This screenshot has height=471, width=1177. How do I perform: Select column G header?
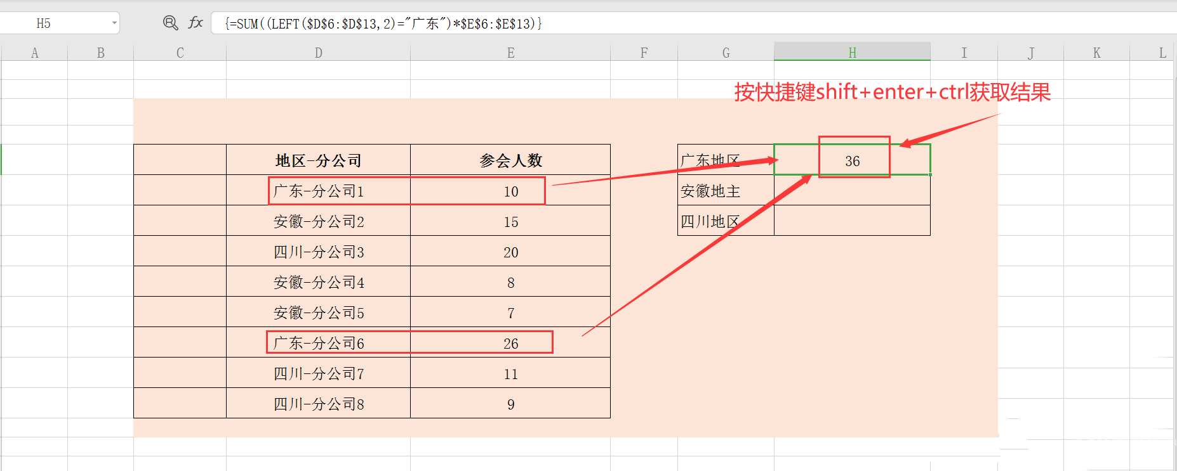pyautogui.click(x=726, y=53)
